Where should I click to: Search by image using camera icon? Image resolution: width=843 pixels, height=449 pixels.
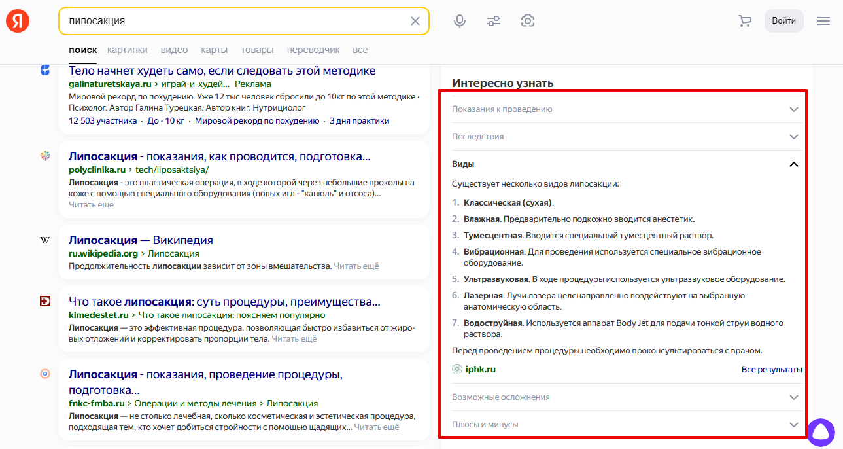528,21
